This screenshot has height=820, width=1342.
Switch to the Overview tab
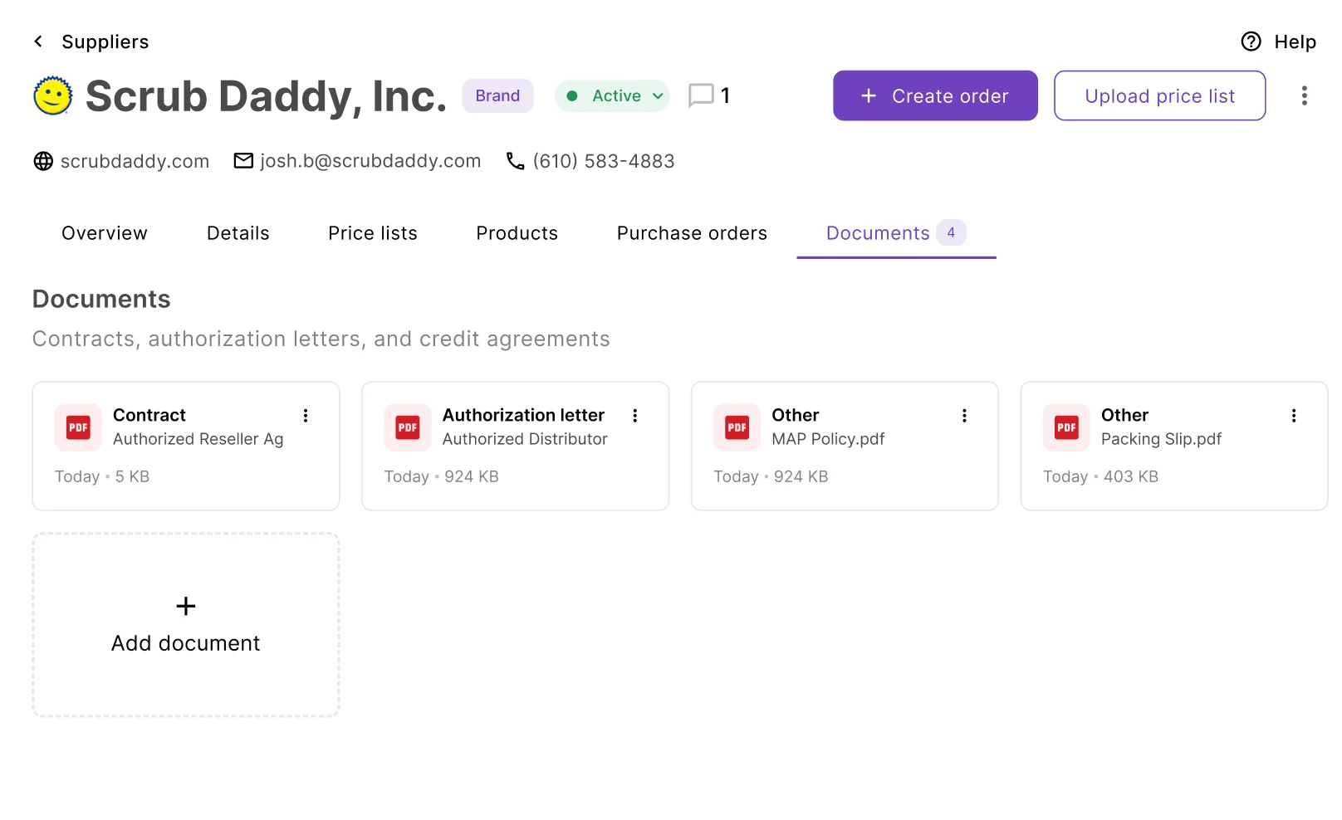click(105, 233)
